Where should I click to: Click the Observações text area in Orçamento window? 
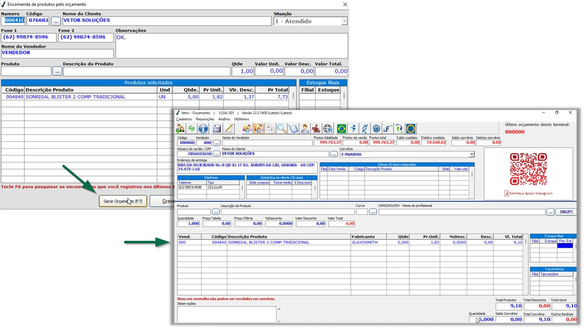point(226,314)
